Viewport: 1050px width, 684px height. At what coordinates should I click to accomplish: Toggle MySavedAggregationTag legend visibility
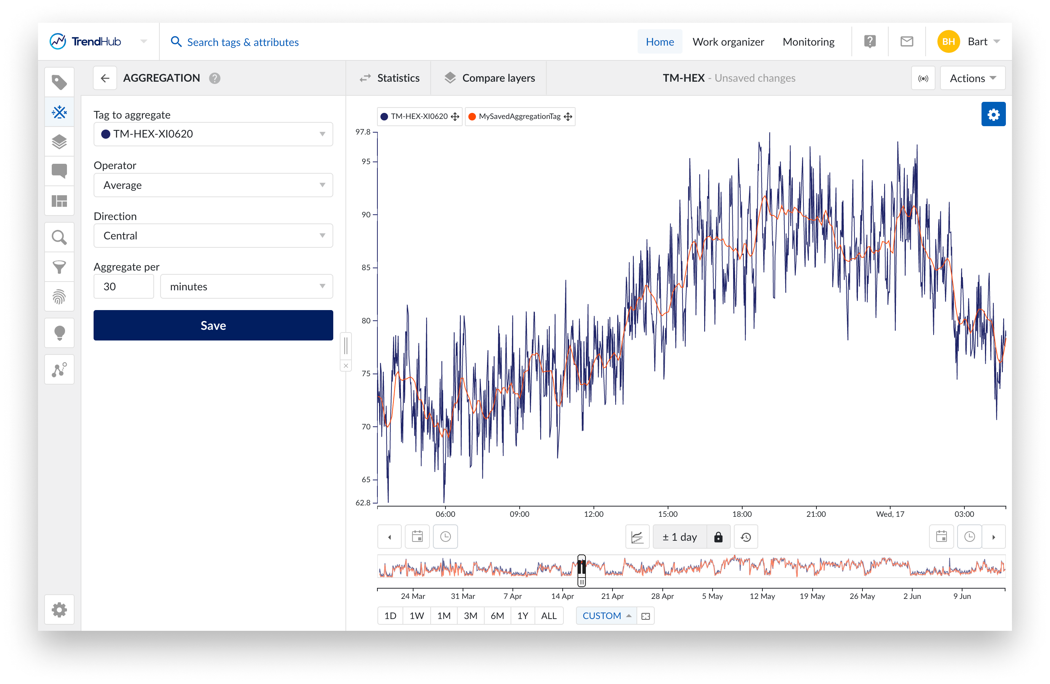coord(519,117)
